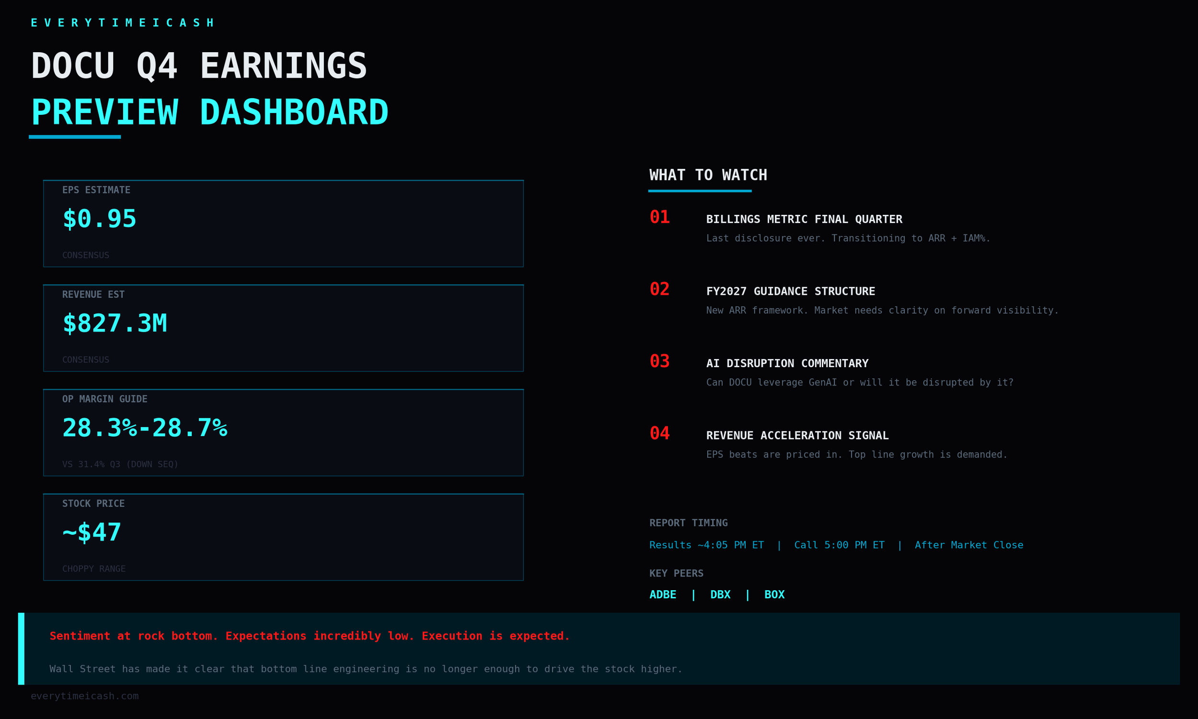Image resolution: width=1198 pixels, height=719 pixels.
Task: Click the BOX peer ticker
Action: coord(774,595)
